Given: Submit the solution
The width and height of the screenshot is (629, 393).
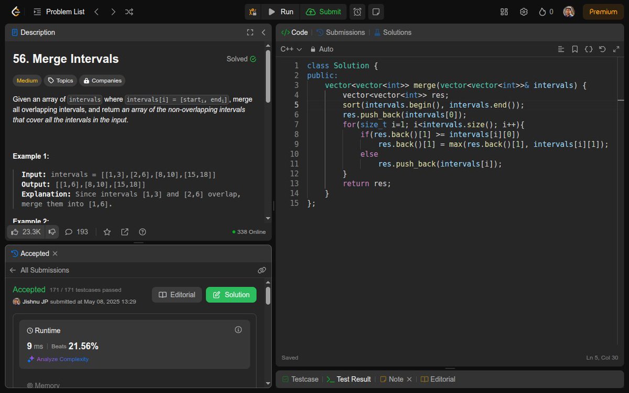Looking at the screenshot, I should [x=323, y=12].
